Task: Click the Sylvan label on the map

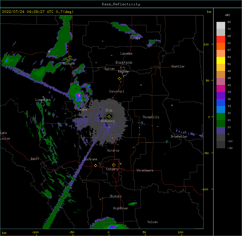Action: click(x=109, y=69)
